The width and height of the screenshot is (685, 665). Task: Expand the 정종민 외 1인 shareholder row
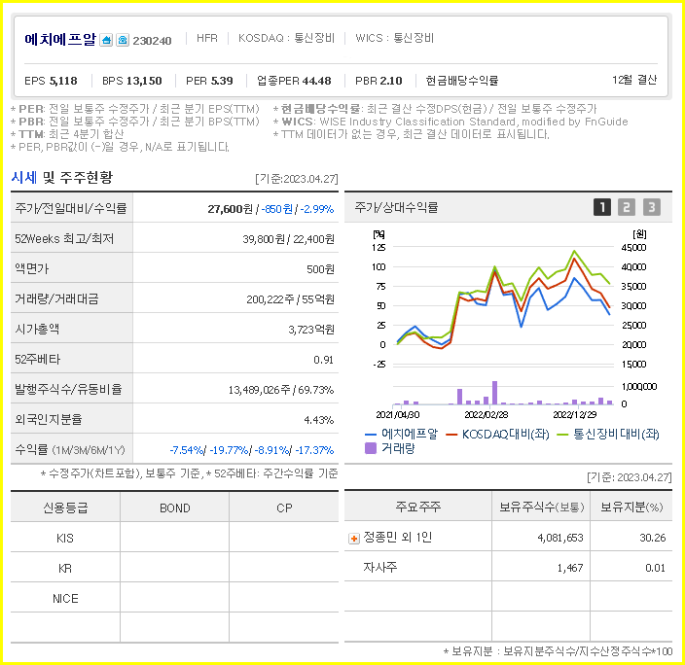(354, 539)
